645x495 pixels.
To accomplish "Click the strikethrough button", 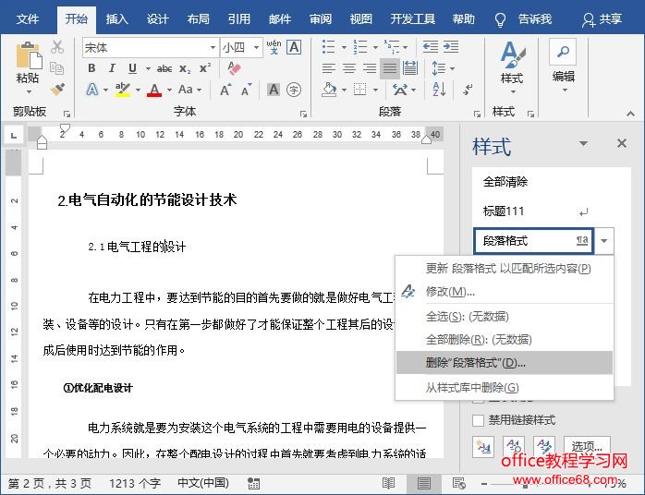I will 164,68.
